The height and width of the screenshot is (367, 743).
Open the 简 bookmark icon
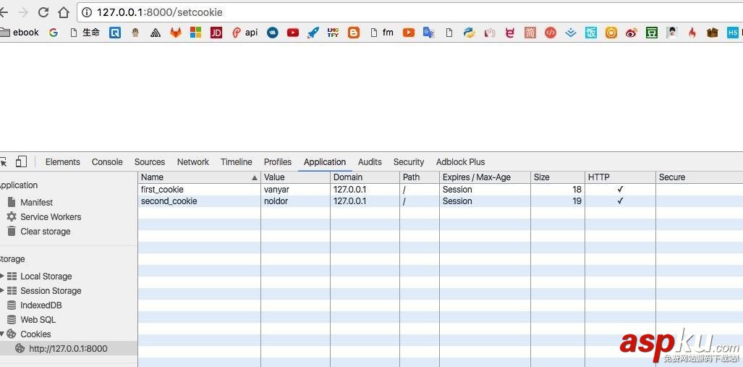(x=530, y=33)
